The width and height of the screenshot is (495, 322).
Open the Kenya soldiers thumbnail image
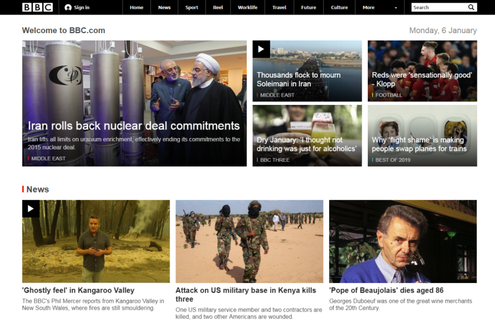tap(249, 241)
